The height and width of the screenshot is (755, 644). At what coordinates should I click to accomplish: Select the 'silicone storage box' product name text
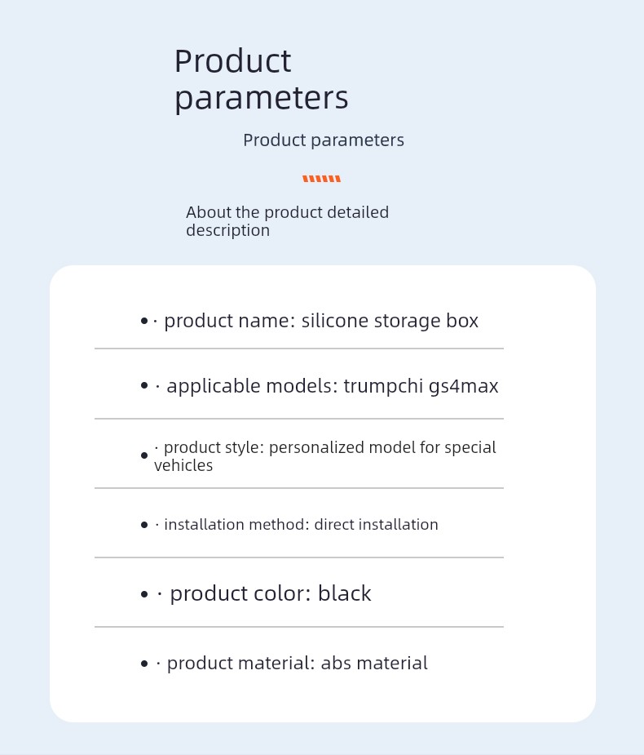coord(390,321)
